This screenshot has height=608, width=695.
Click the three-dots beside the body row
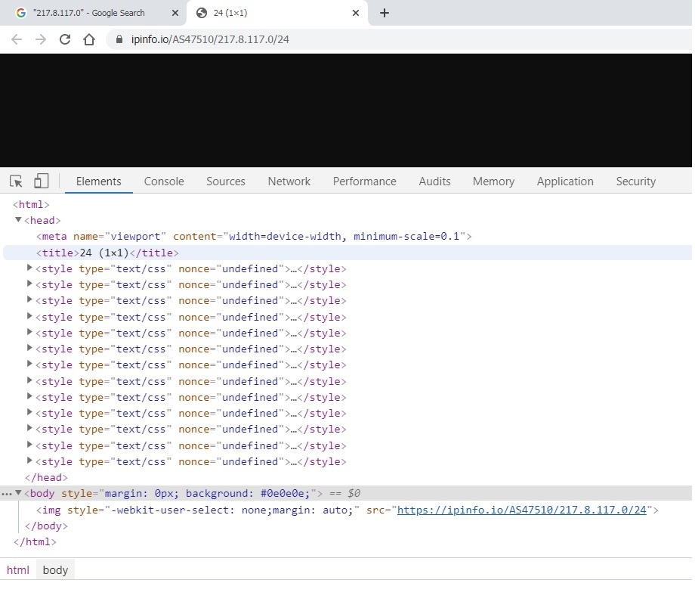point(7,494)
